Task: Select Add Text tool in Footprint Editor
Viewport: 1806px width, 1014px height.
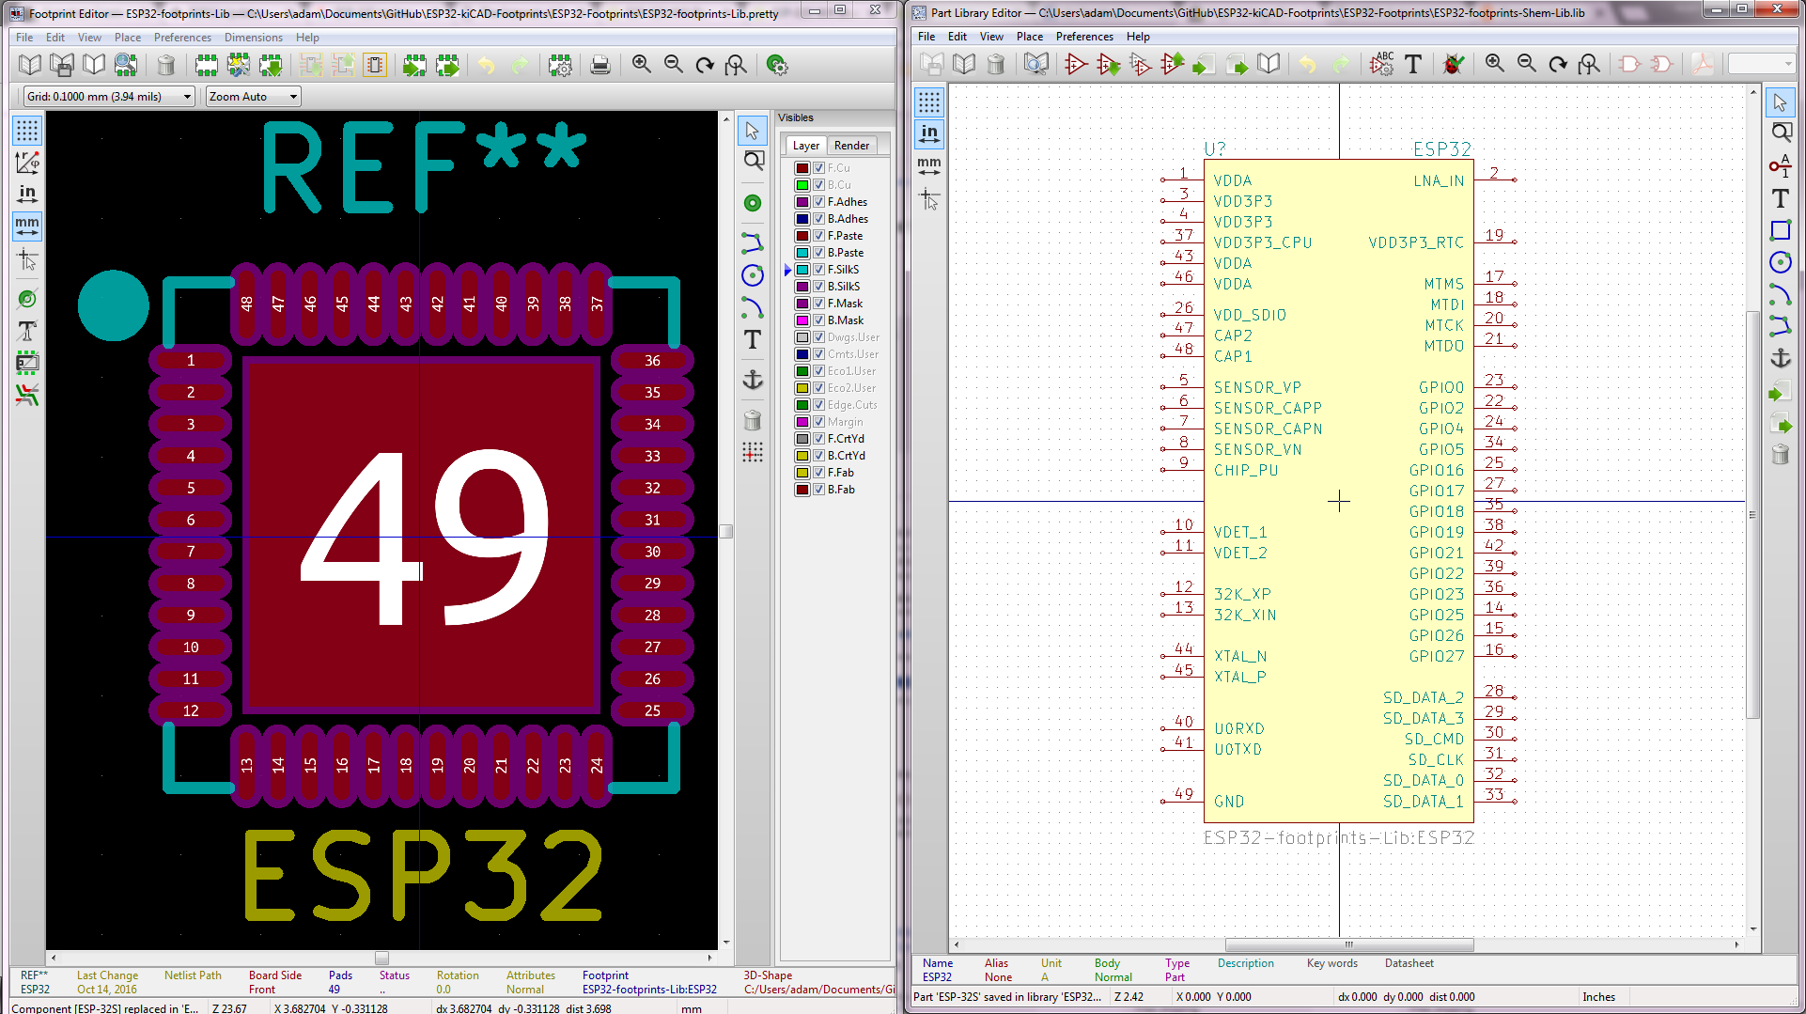Action: (x=753, y=339)
